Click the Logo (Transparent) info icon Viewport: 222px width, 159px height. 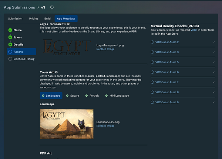click(x=68, y=24)
